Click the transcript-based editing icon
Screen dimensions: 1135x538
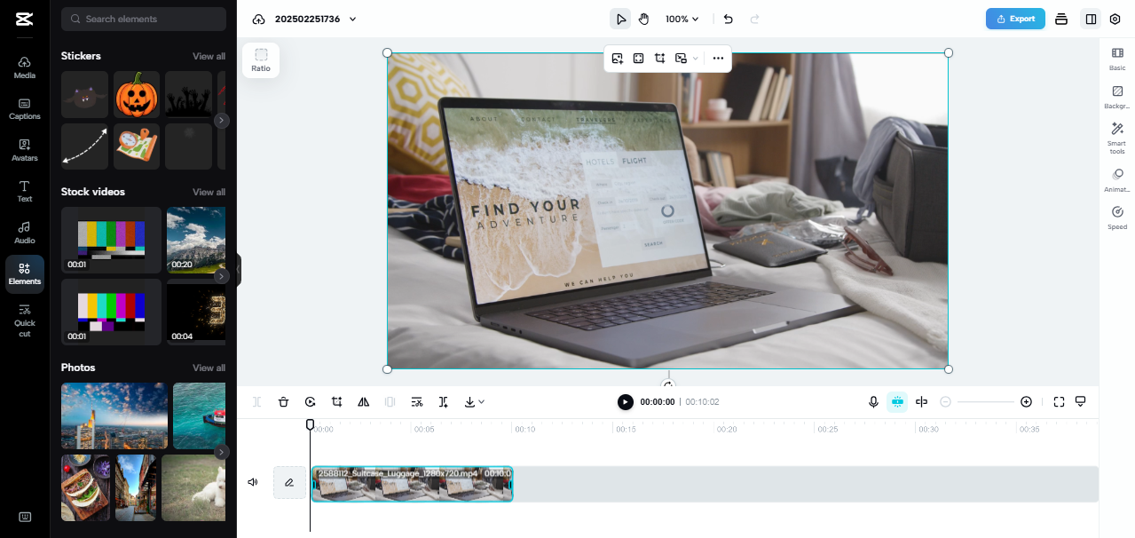(416, 402)
